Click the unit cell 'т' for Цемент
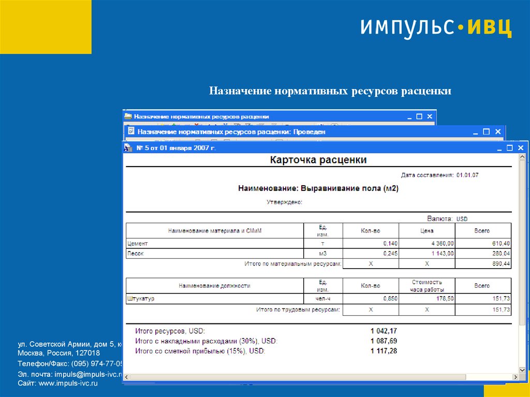Screen dimensions: 530x397 point(323,243)
